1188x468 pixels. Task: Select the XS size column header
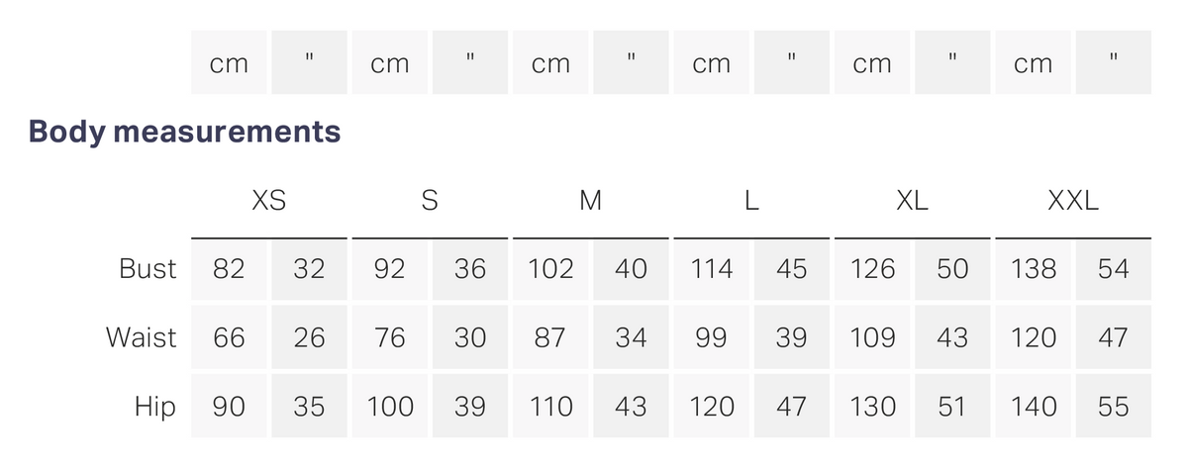pos(269,201)
